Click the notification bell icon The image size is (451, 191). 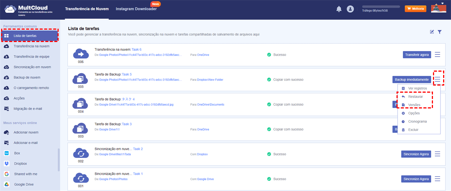(339, 9)
